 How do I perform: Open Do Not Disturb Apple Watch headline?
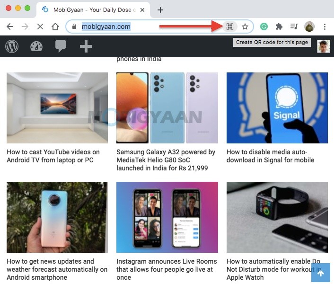tap(274, 269)
